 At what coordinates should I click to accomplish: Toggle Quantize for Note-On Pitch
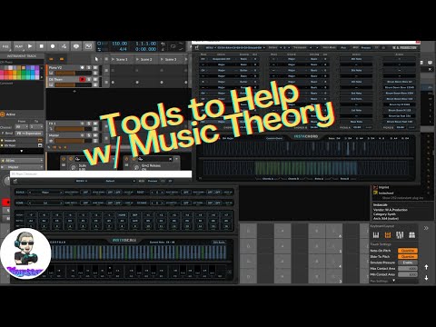point(408,251)
